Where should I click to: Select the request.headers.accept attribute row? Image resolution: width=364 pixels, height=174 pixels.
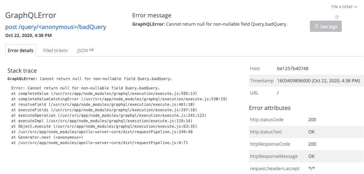(x=306, y=169)
